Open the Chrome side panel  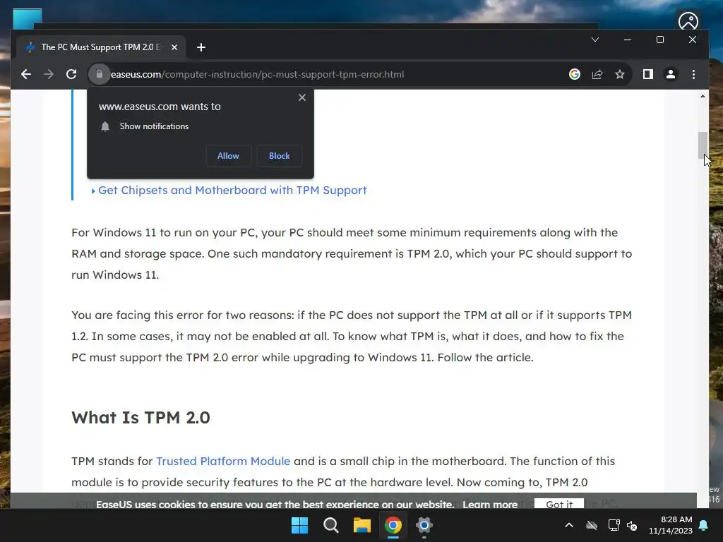[648, 74]
